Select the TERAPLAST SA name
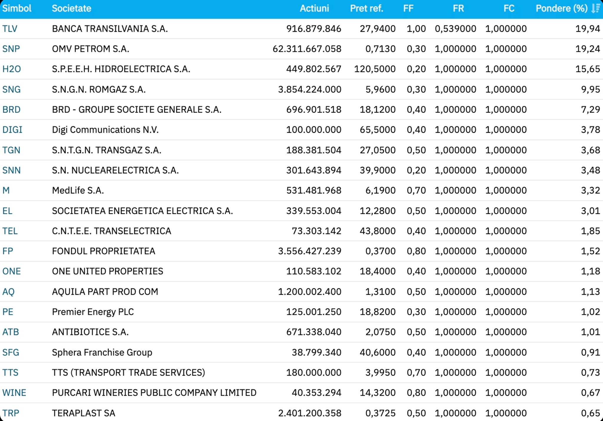The image size is (603, 421). [84, 413]
